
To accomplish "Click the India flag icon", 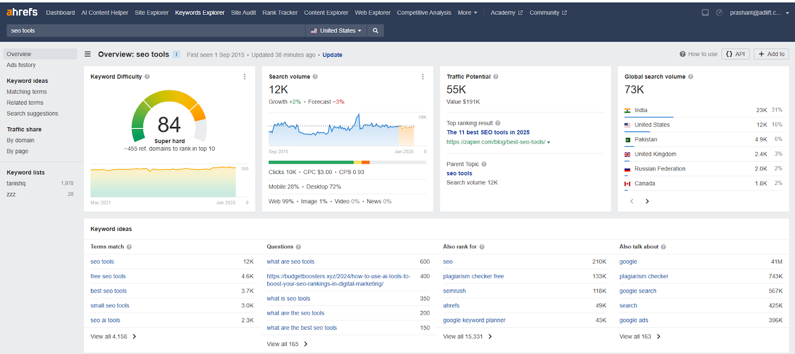I will (x=628, y=111).
